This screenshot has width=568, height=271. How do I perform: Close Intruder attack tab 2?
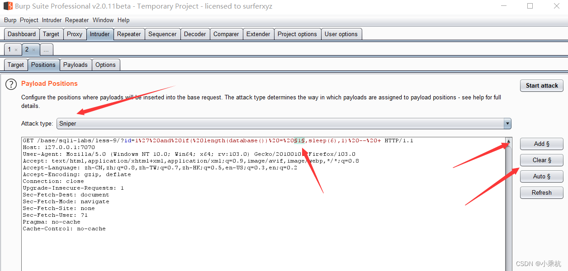click(x=33, y=50)
